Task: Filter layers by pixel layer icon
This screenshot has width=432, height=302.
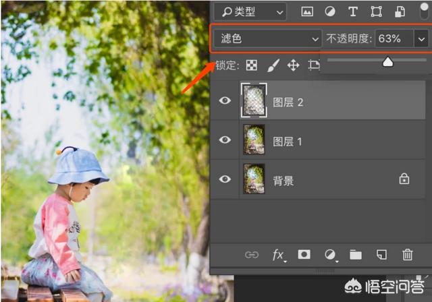Action: [x=307, y=11]
